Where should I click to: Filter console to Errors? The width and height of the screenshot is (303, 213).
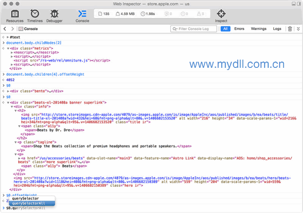[x=239, y=29]
